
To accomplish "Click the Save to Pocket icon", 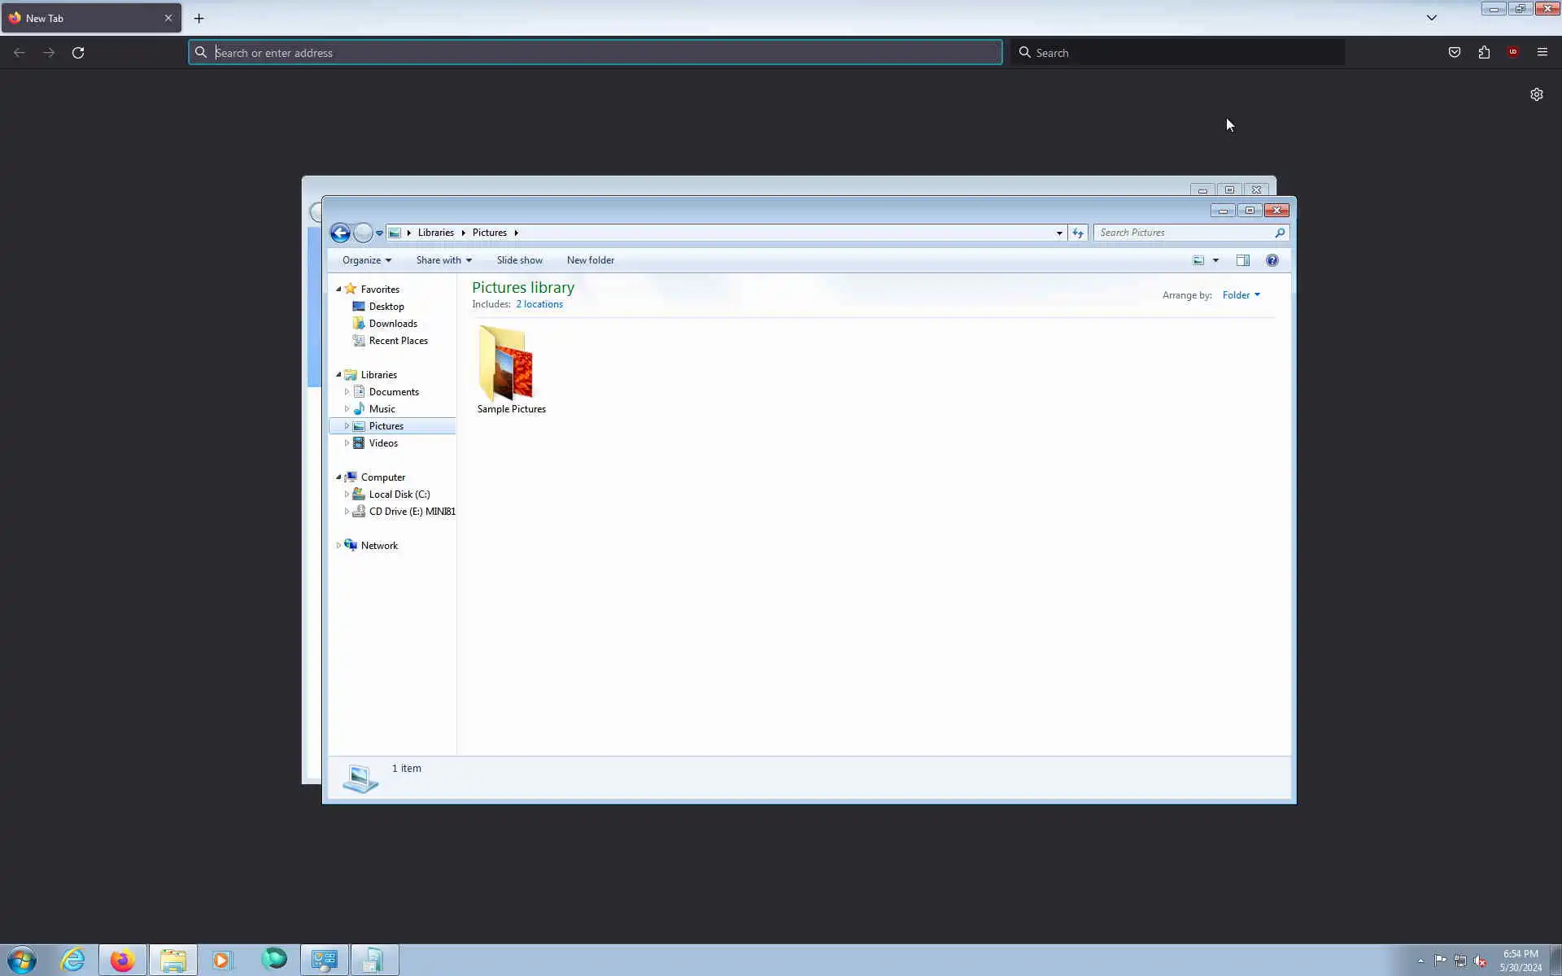I will click(1454, 53).
